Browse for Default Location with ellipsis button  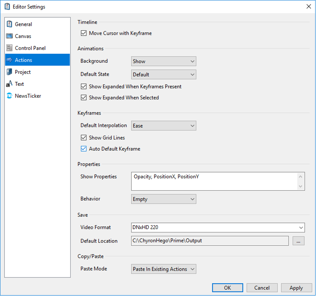pos(298,241)
